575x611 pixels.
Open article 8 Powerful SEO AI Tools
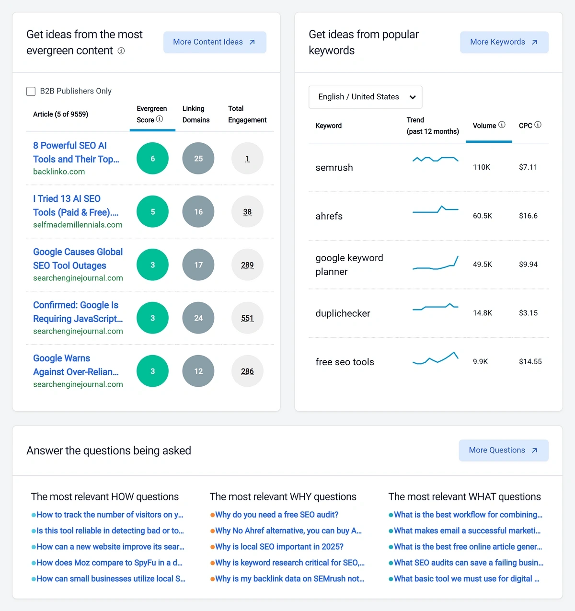coord(76,152)
